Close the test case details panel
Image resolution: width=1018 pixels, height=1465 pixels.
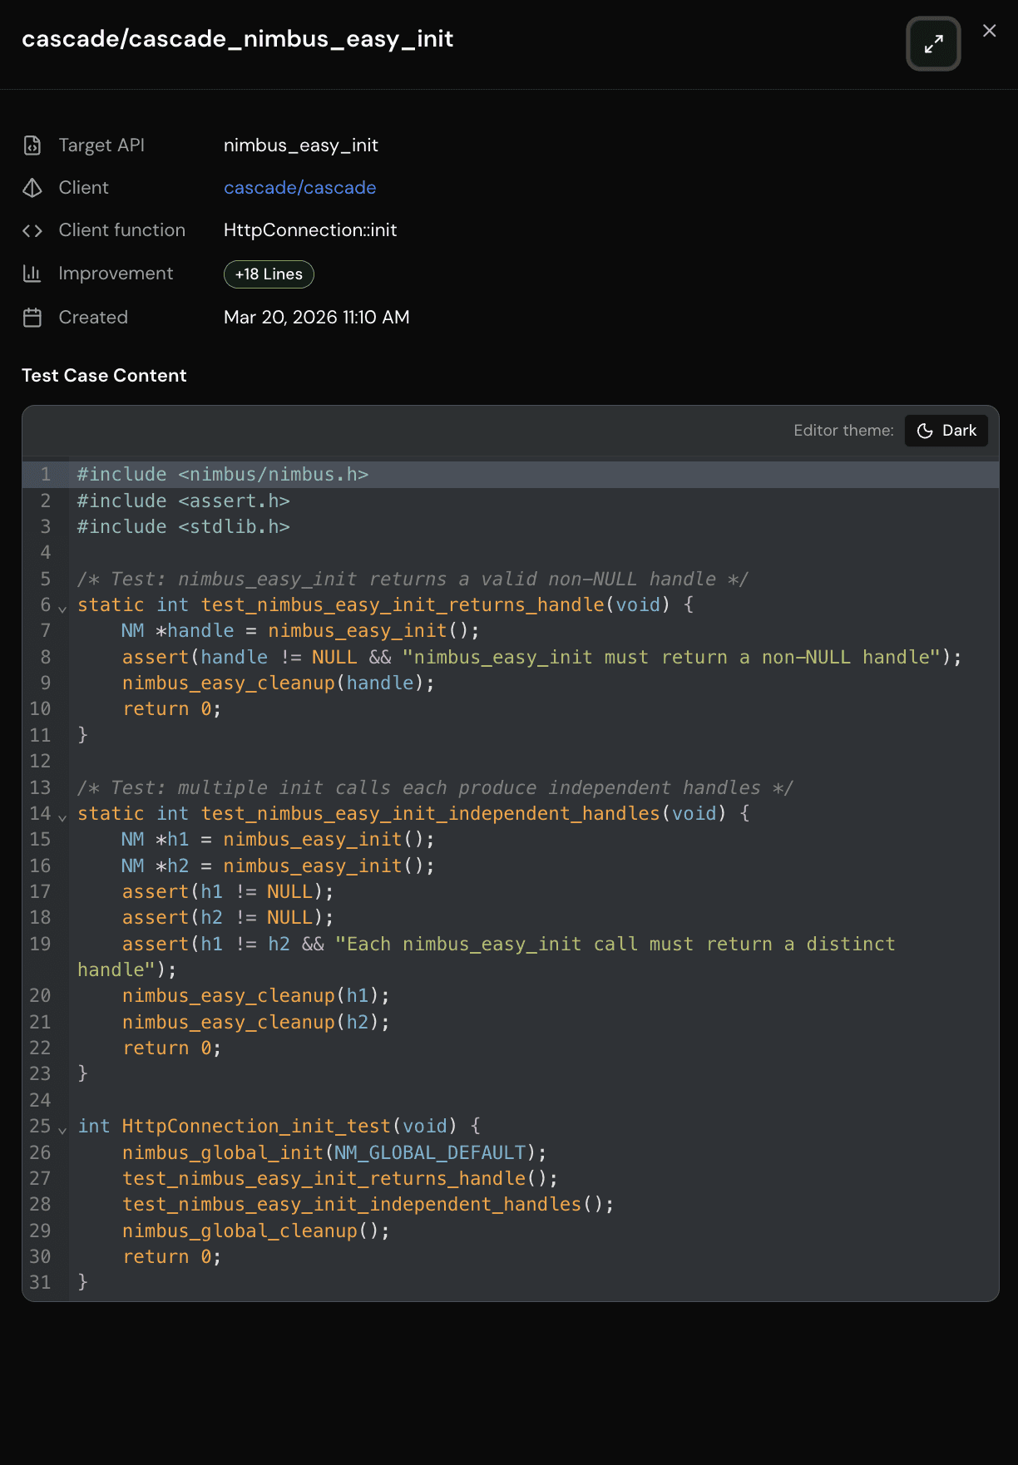tap(989, 31)
